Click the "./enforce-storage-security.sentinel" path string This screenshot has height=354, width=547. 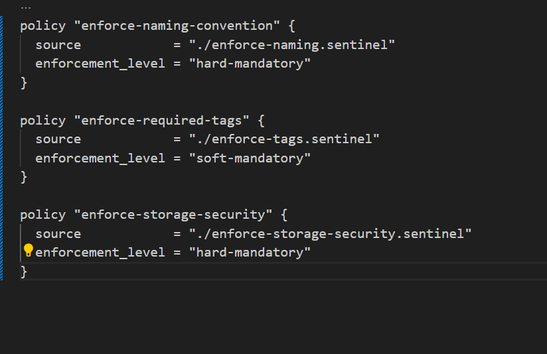330,233
